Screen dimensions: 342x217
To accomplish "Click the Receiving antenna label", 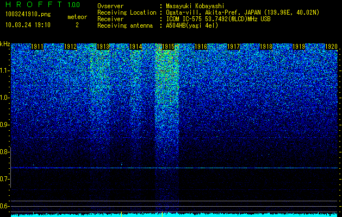I will click(125, 25).
